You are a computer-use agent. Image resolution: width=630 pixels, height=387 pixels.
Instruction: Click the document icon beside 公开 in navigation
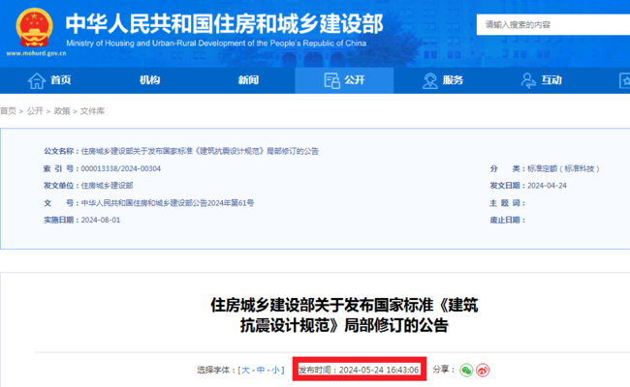[x=329, y=80]
